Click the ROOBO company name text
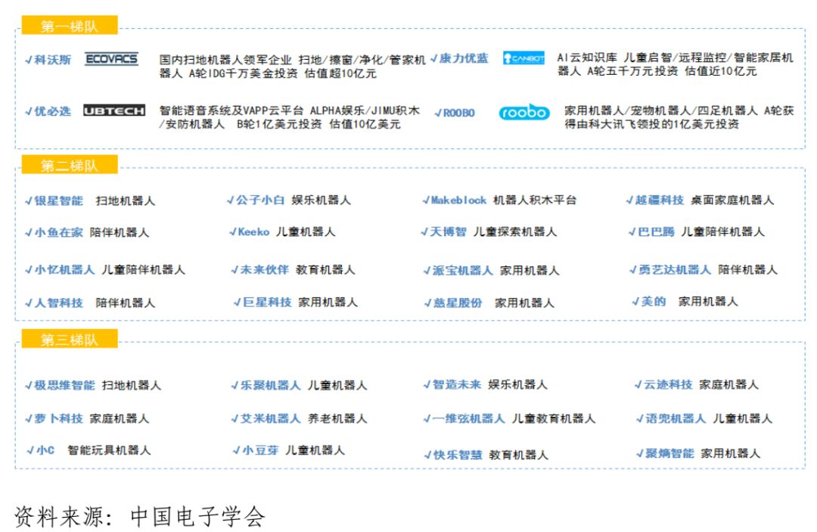This screenshot has height=532, width=817. coord(459,113)
